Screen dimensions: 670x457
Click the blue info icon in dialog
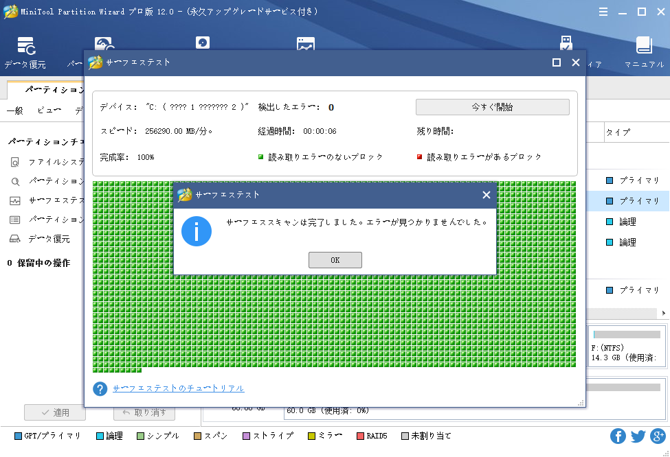point(196,232)
